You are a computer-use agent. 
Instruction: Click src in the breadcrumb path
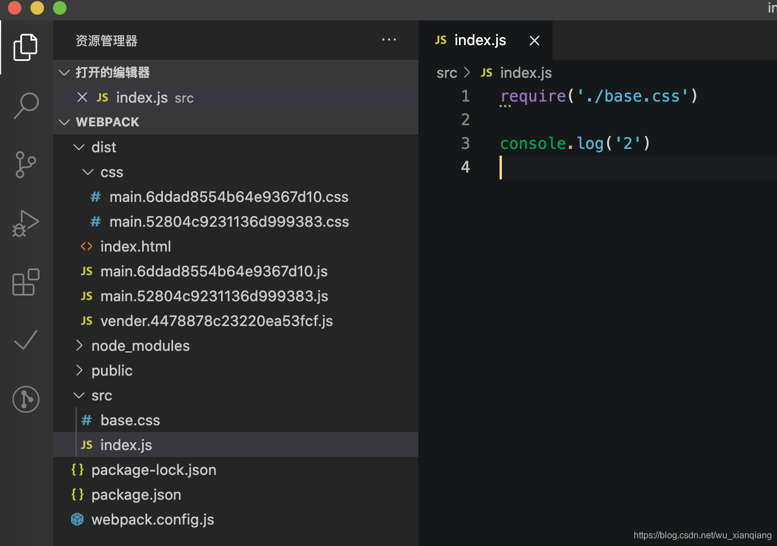[x=447, y=73]
